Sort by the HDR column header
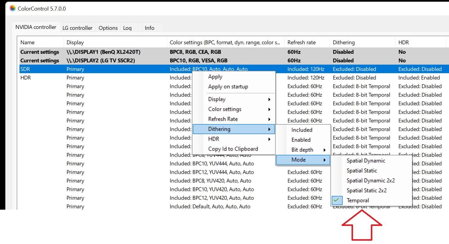449x244 pixels. 421,42
